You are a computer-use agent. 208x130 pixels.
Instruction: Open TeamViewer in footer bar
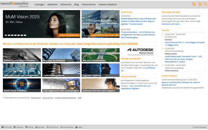[x=67, y=127]
